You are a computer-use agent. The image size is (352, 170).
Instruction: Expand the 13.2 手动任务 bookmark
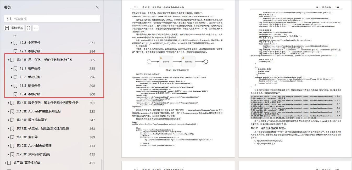click(12, 77)
